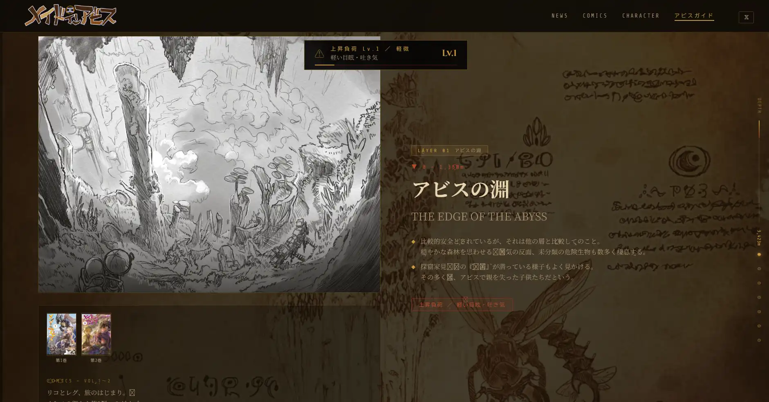Screen dimensions: 769x402
Task: Click the strain level progress bar
Action: pos(386,65)
